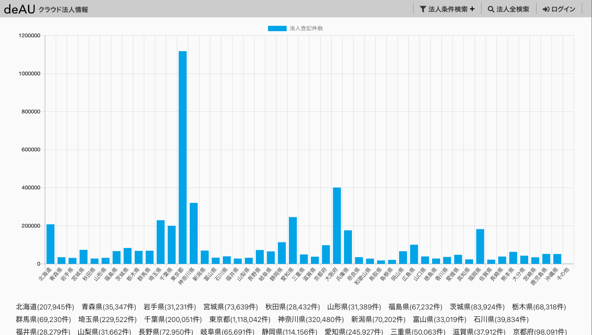Open 埼玉県(229,522件) link
592x335 pixels.
(x=108, y=320)
